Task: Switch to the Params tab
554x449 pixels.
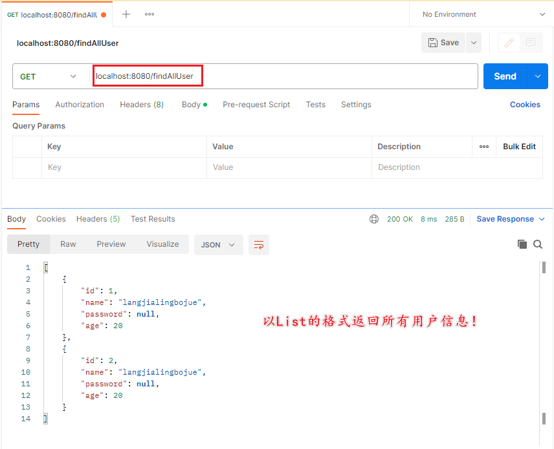Action: tap(26, 105)
